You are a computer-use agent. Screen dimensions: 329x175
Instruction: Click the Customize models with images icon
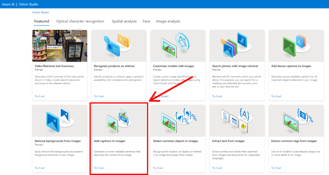(x=178, y=46)
